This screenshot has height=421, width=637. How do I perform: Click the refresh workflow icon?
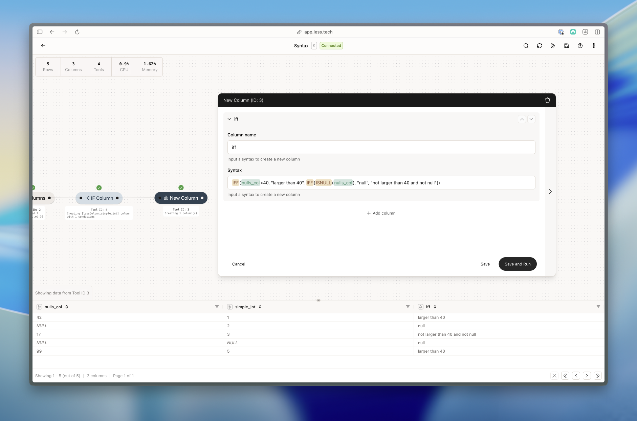pyautogui.click(x=540, y=46)
